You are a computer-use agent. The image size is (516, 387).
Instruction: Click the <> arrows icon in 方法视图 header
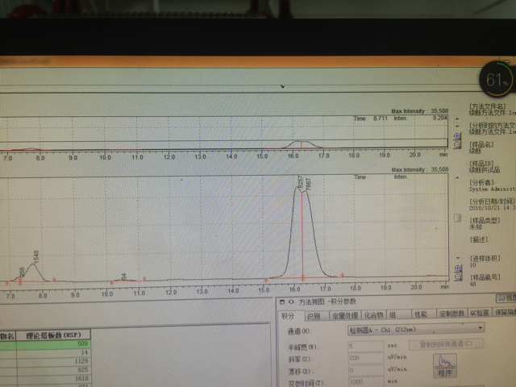coord(291,302)
